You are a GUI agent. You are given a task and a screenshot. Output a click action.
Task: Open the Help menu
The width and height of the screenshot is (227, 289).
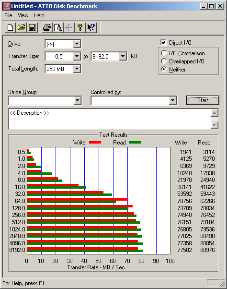pos(39,15)
